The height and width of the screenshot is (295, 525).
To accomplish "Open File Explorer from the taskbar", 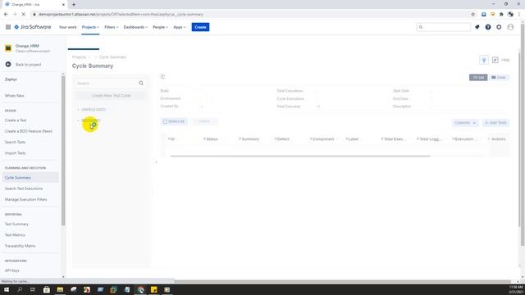I will 60,289.
